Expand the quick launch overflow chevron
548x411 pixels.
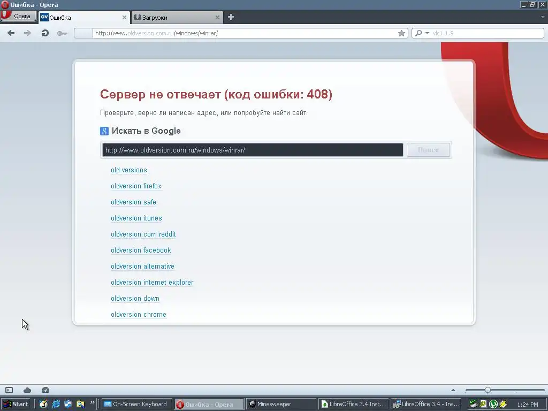tap(92, 402)
